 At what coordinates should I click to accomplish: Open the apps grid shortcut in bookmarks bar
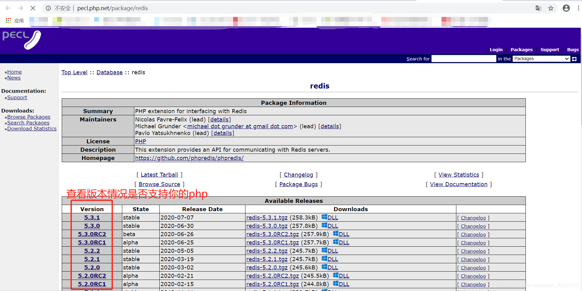point(8,21)
